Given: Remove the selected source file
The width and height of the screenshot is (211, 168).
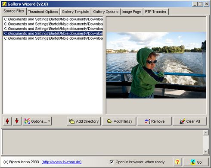Looking at the screenshot, I should click(x=155, y=121).
